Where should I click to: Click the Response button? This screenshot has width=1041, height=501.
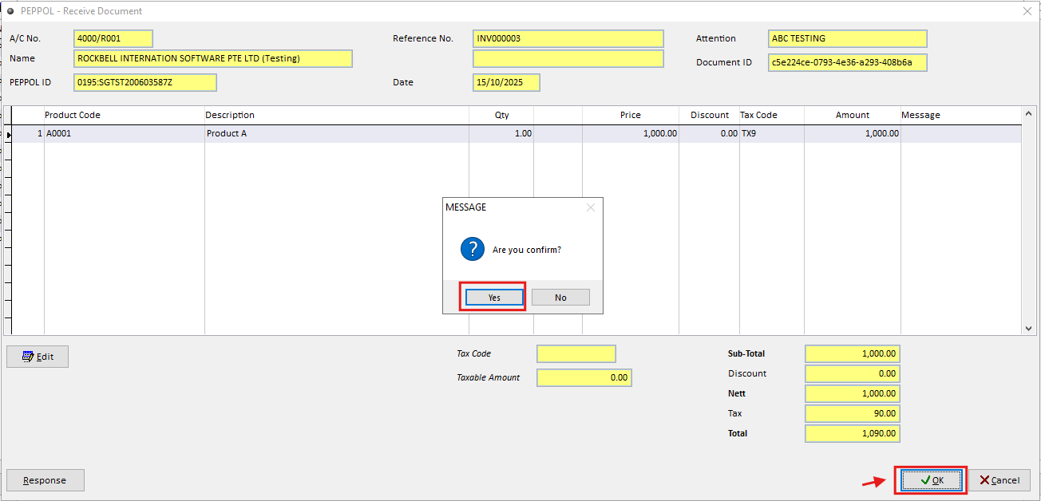[45, 480]
